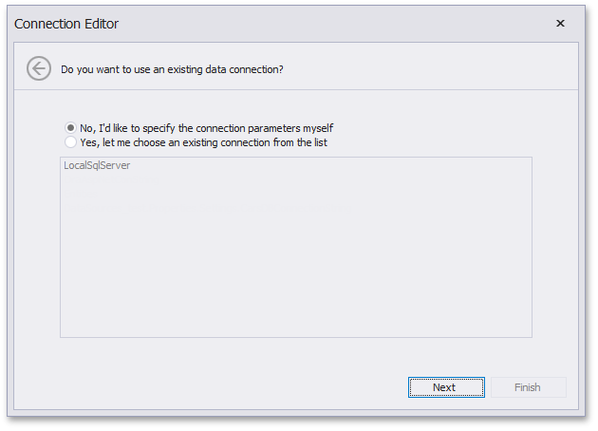598x431 pixels.
Task: Click the blank margin left of the connections list
Action: coord(38,247)
